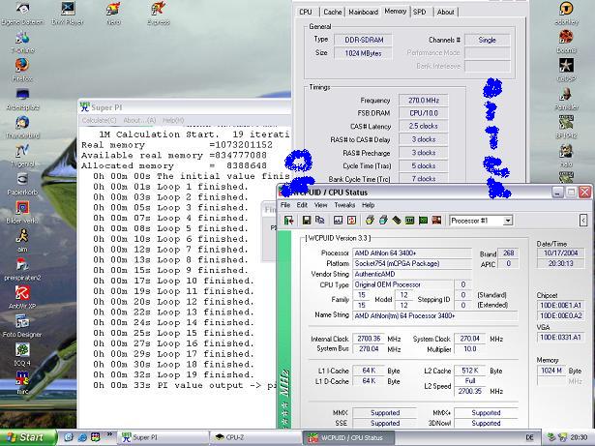This screenshot has height=446, width=595.
Task: Open the ICQ 4 desktop shortcut
Action: click(x=22, y=354)
